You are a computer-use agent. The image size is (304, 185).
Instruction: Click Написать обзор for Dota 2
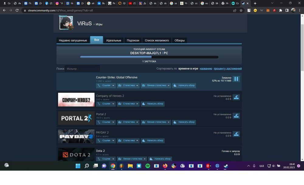coord(160,159)
